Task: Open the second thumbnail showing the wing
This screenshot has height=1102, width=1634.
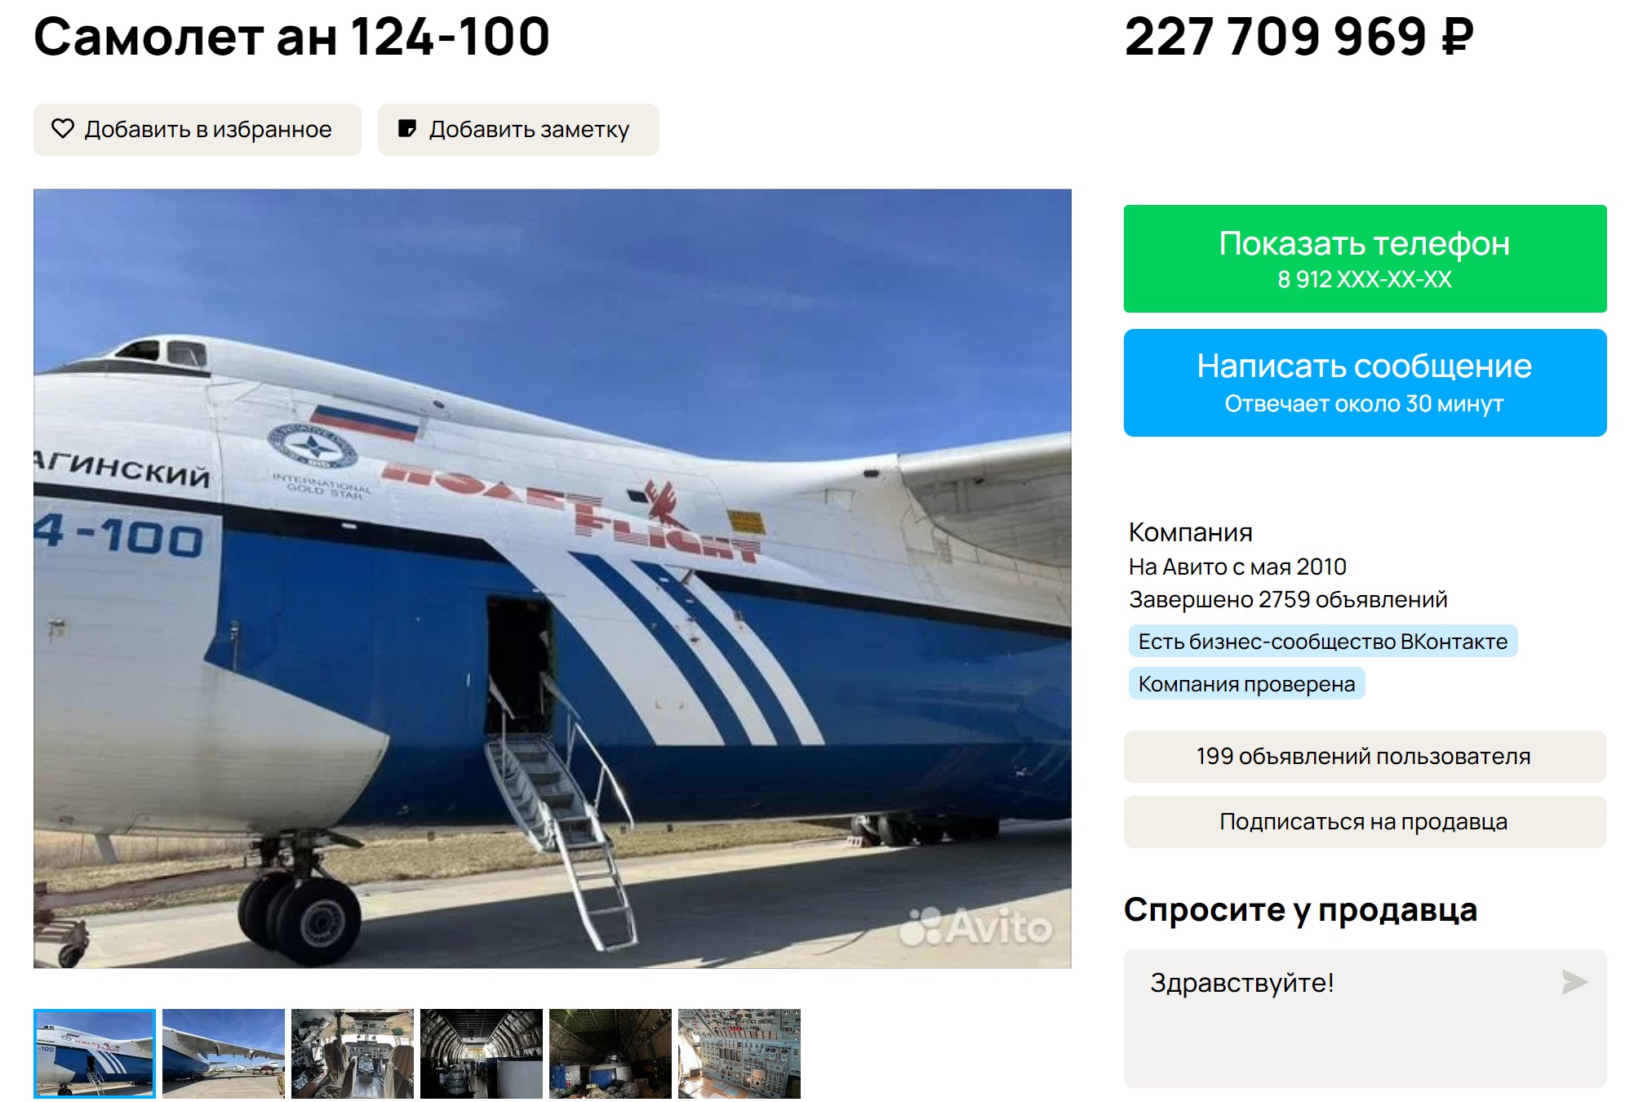Action: [224, 1054]
